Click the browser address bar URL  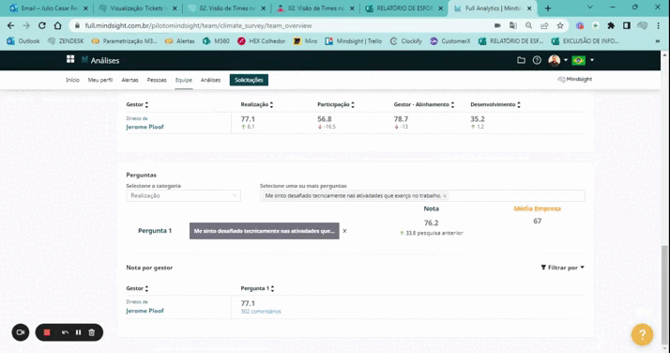(x=198, y=25)
